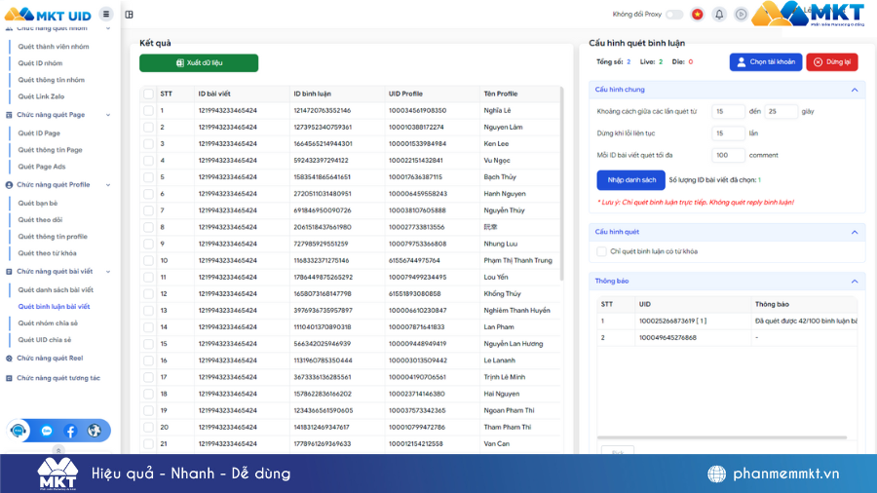Open Quét Page Ads
This screenshot has width=877, height=493.
coord(42,167)
